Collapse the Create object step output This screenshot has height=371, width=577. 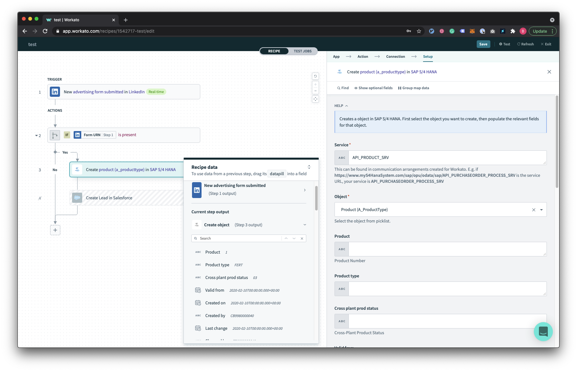pyautogui.click(x=305, y=225)
